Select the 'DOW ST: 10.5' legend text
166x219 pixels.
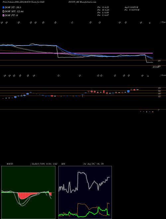13,8
